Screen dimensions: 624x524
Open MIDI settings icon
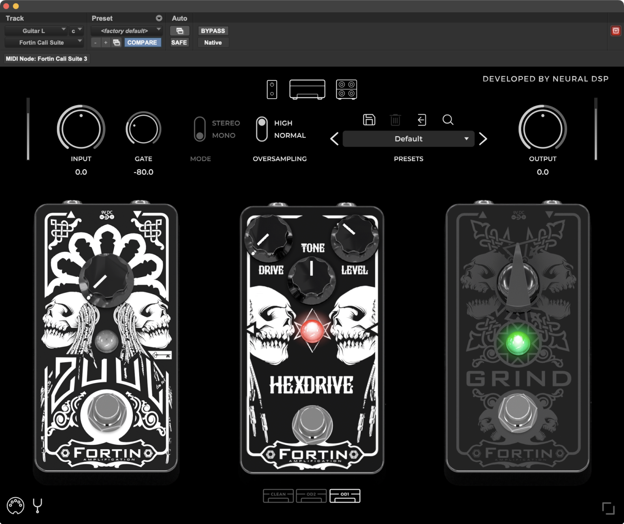(x=15, y=506)
